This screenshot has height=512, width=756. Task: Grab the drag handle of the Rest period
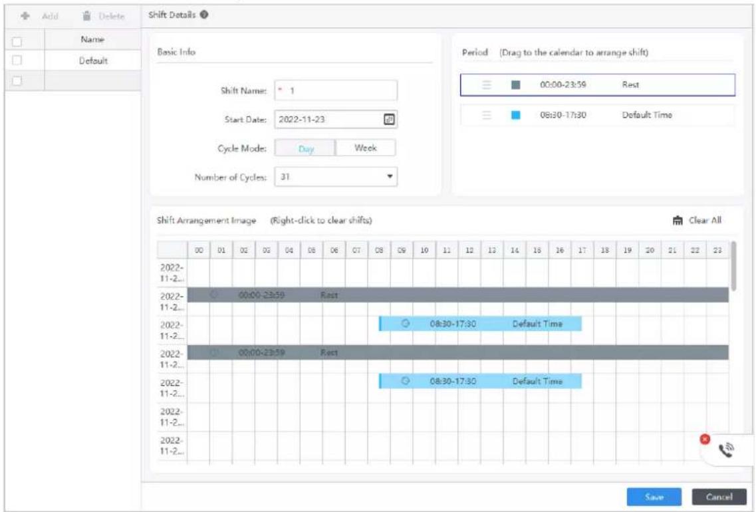[x=487, y=85]
